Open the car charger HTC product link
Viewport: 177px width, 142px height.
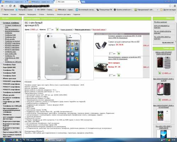125,58
